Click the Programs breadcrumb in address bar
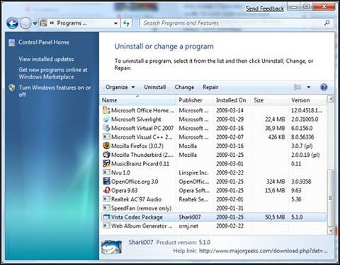Image resolution: width=340 pixels, height=265 pixels. (x=72, y=23)
